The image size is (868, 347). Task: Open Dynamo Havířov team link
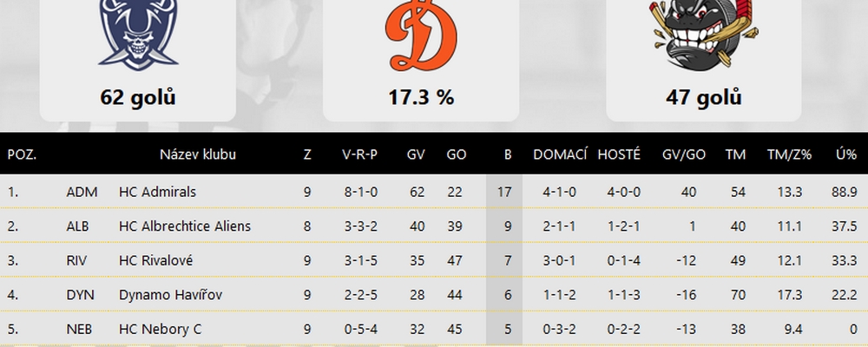point(170,295)
